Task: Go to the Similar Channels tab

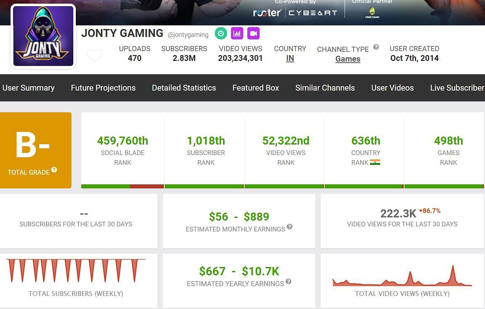Action: (x=325, y=88)
